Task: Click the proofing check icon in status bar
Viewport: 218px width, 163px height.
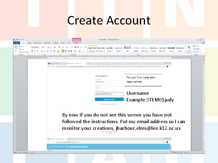Action: (x=31, y=152)
